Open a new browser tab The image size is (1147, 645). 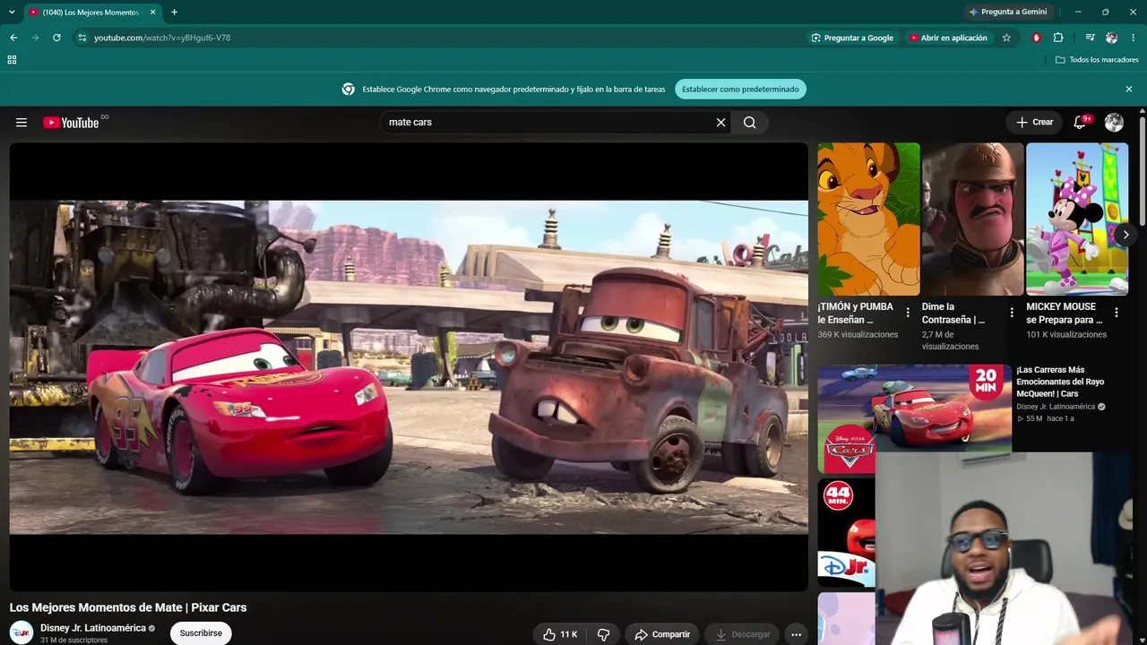(x=174, y=13)
